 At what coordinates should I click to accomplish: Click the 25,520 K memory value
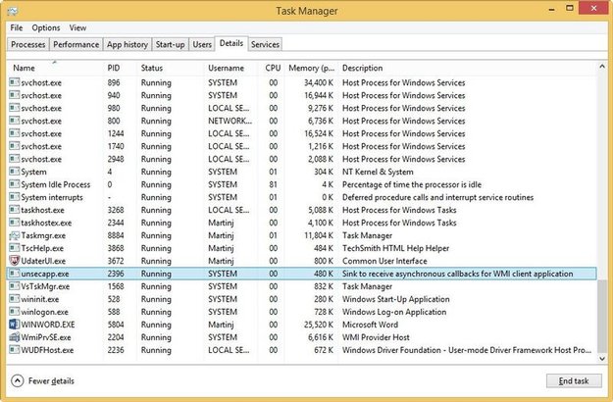319,325
